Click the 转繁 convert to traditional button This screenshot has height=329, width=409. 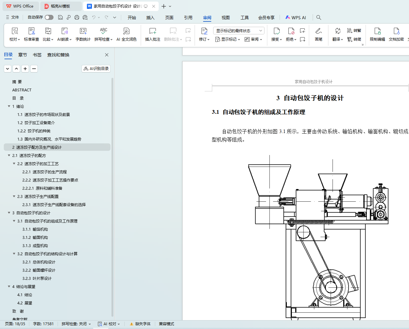point(354,31)
